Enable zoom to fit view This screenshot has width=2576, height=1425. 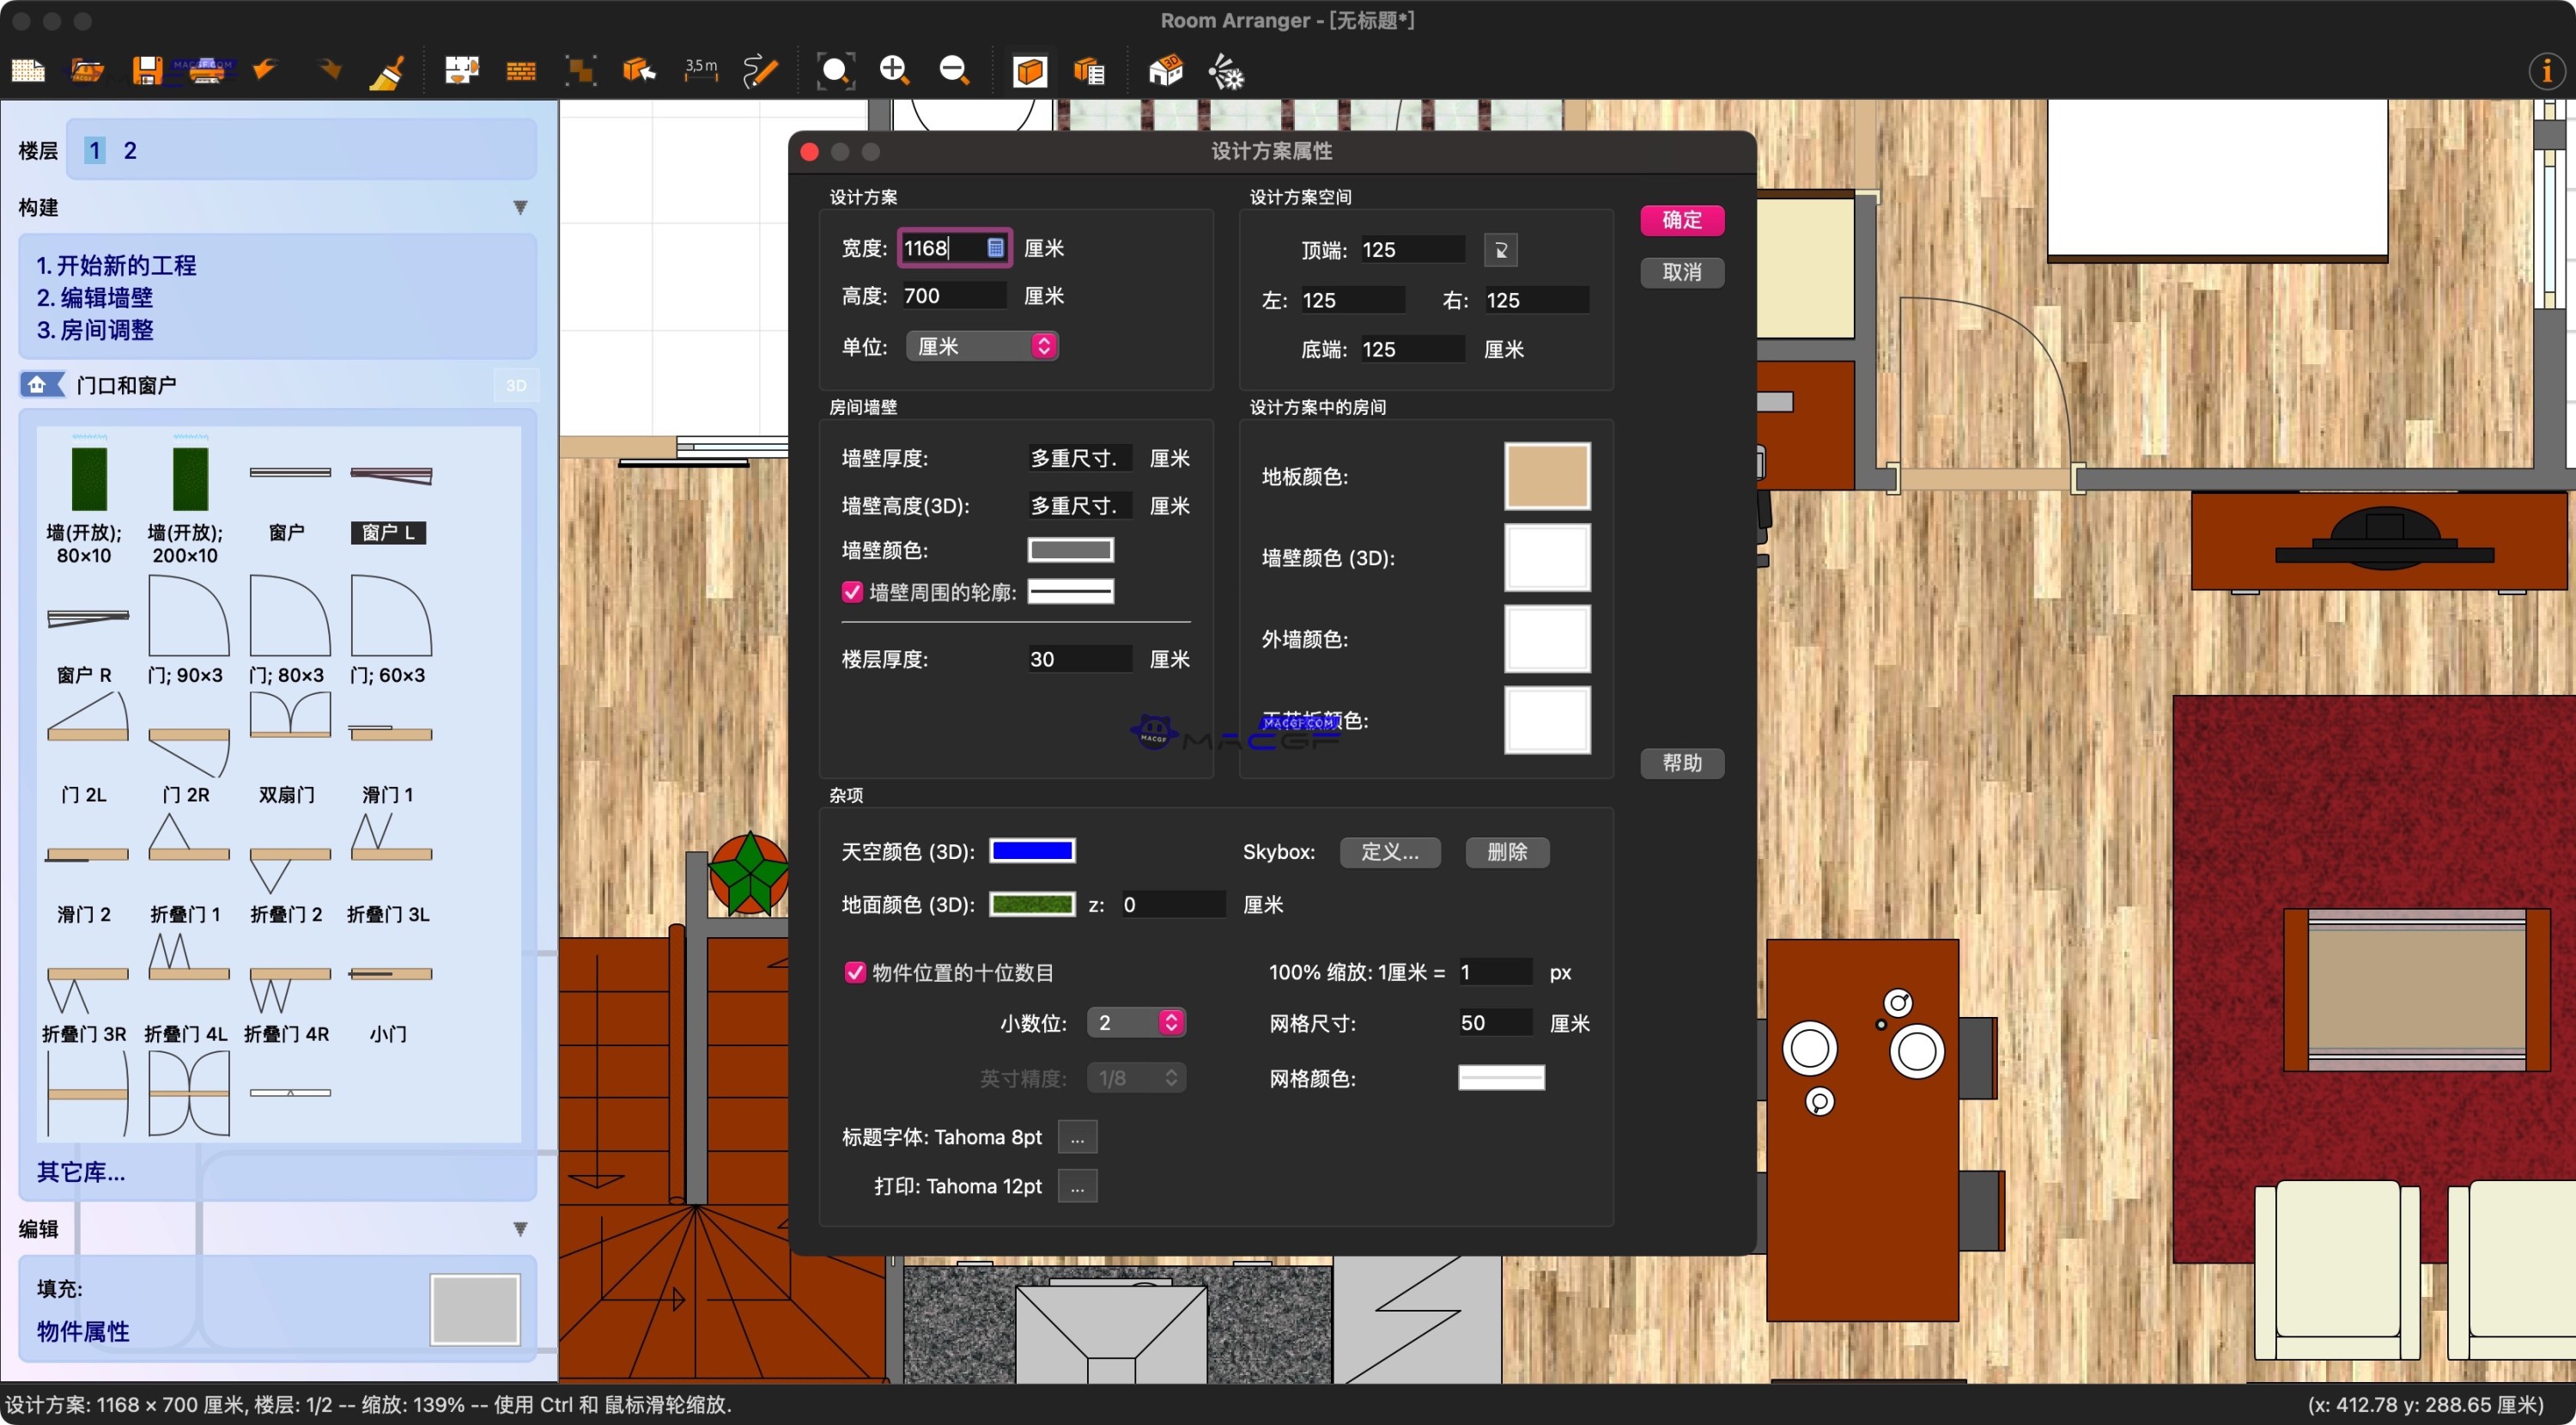(x=834, y=70)
